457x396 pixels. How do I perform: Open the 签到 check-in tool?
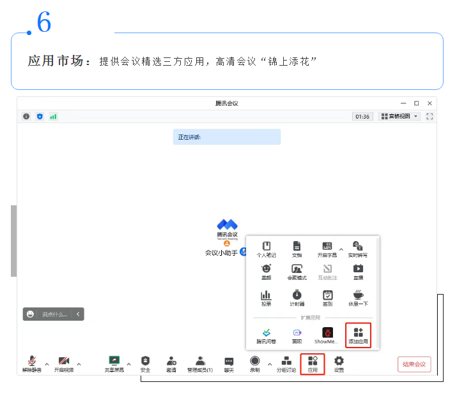[327, 298]
